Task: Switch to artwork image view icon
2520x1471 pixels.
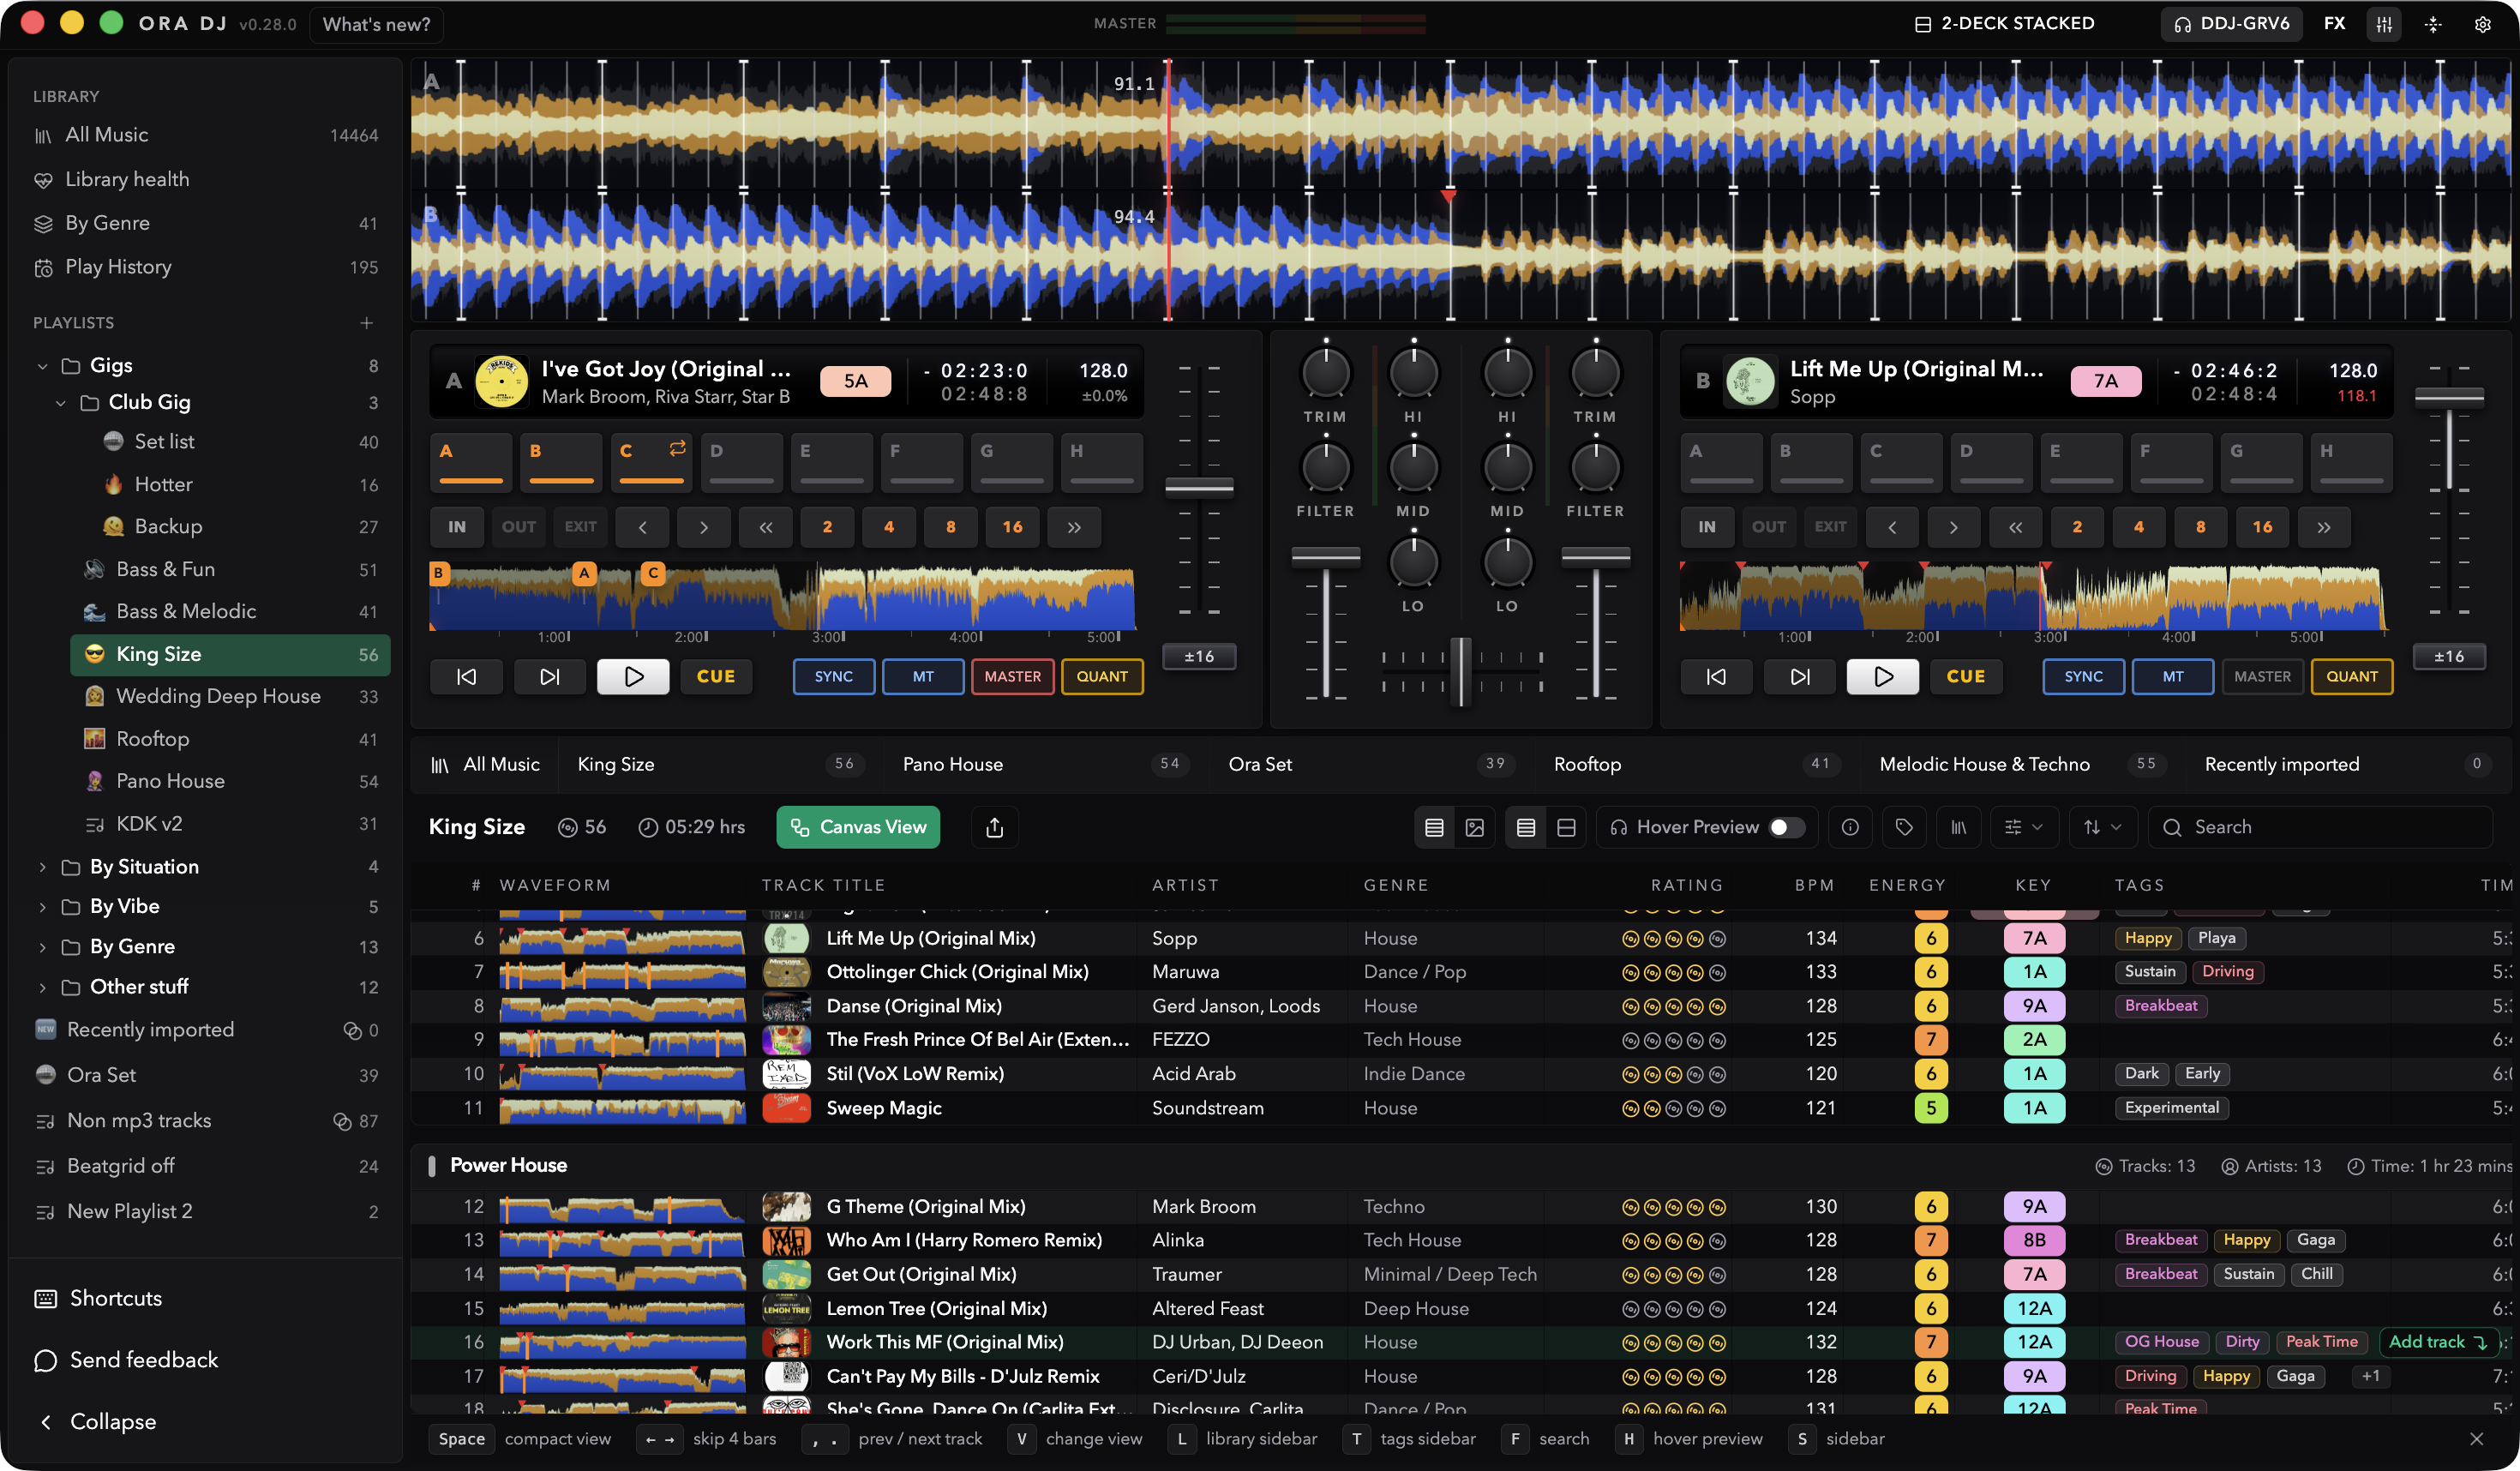Action: (1475, 828)
